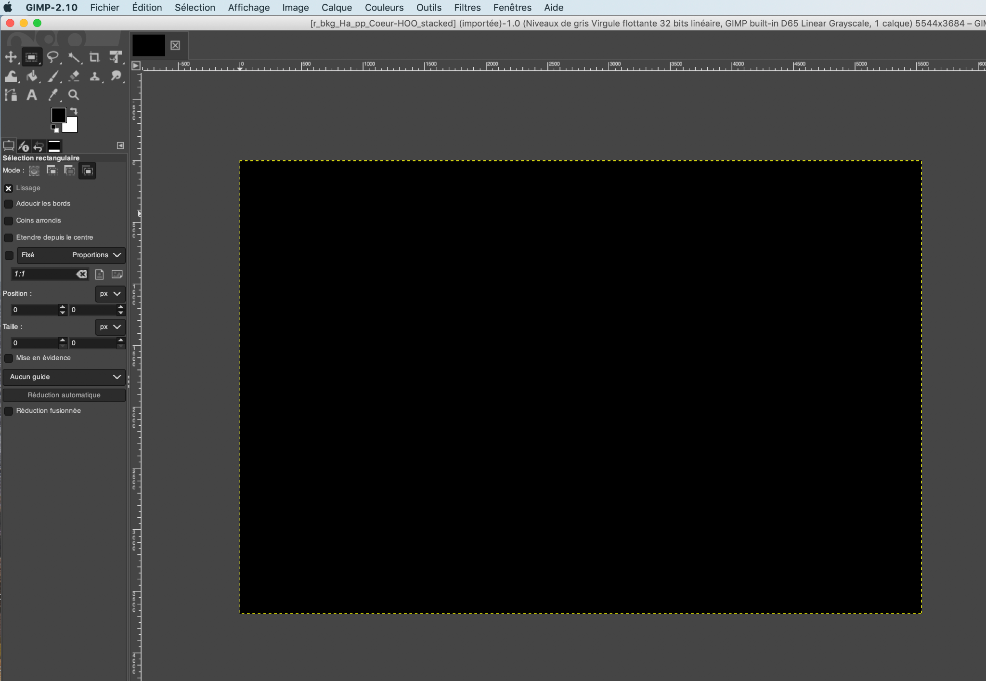
Task: Click the foreground color swatch
Action: [58, 115]
